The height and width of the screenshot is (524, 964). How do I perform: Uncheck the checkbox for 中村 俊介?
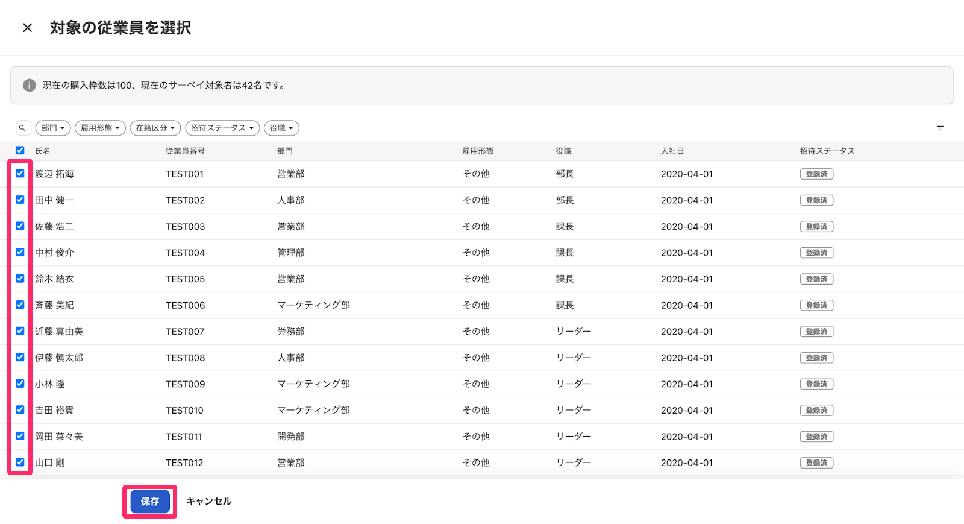click(x=20, y=252)
